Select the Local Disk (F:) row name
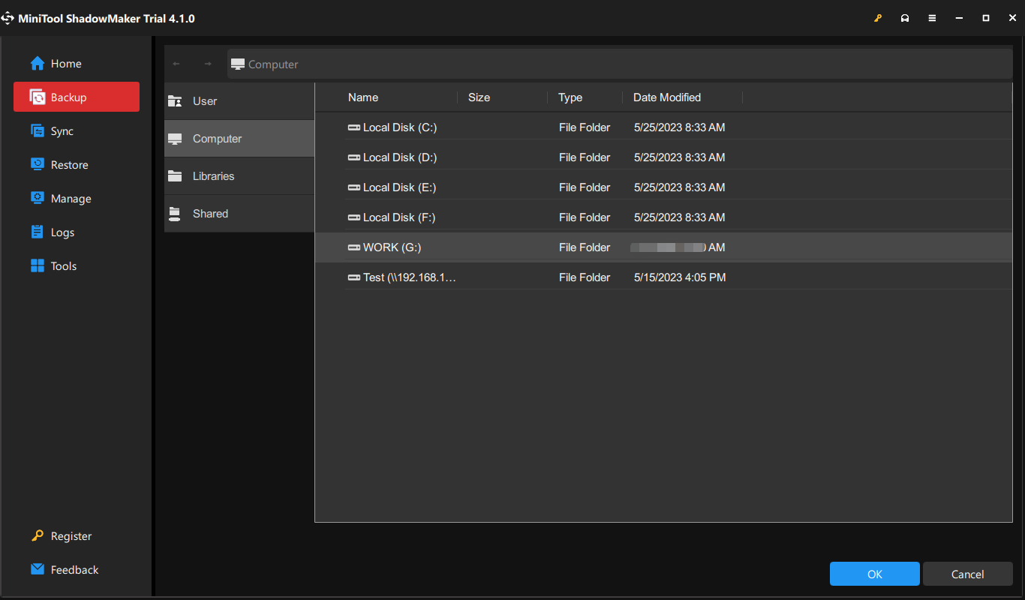Screen dimensions: 1025x600 pyautogui.click(x=399, y=217)
